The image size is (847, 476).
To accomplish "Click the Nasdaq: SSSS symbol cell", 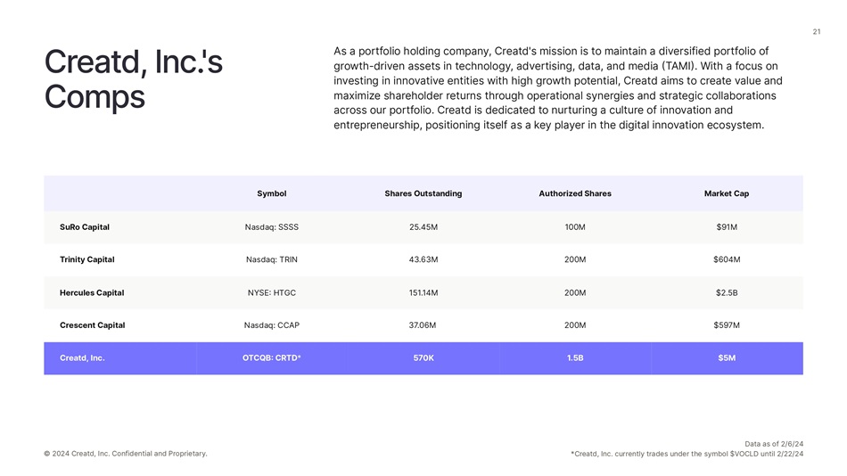I will [272, 227].
